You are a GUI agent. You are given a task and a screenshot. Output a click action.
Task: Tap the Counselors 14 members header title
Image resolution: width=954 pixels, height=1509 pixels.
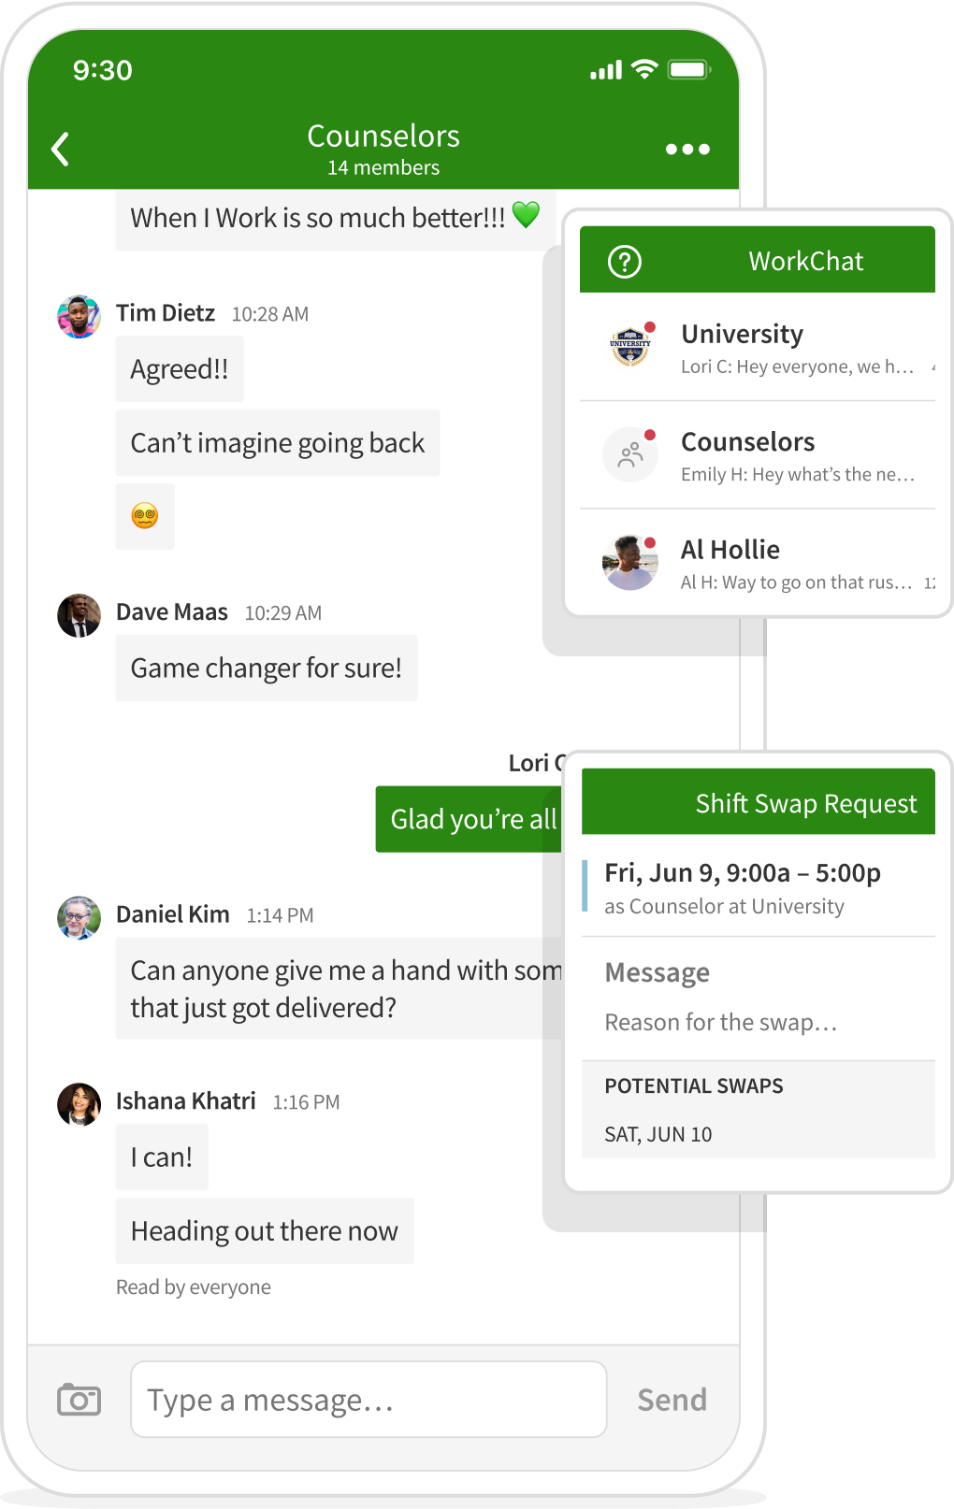(383, 149)
